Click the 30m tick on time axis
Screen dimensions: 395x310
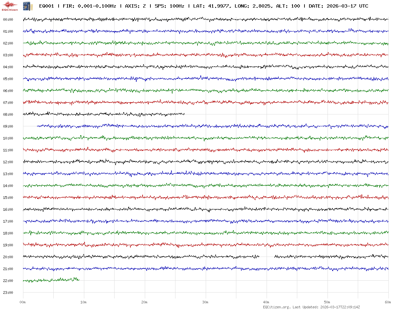(205, 302)
